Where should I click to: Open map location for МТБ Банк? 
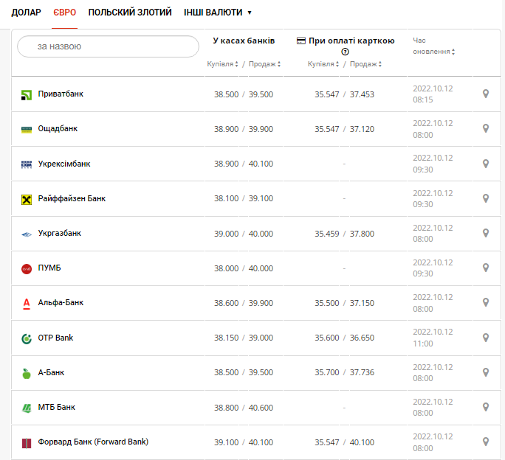point(486,407)
